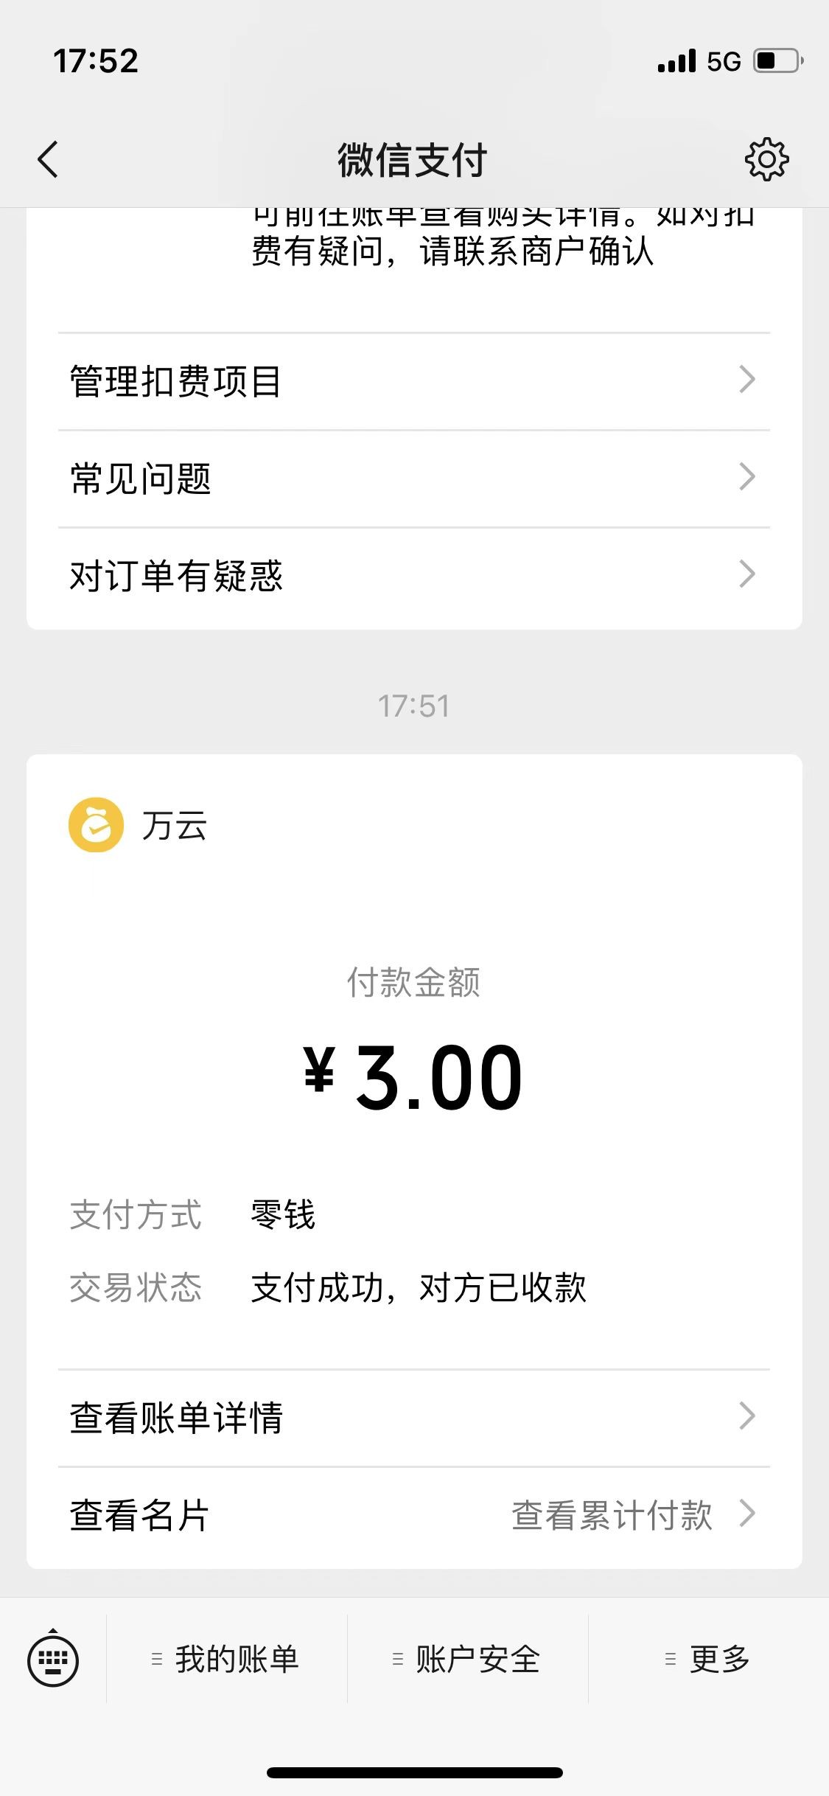Viewport: 829px width, 1796px height.
Task: Tap the battery status icon
Action: [x=777, y=60]
